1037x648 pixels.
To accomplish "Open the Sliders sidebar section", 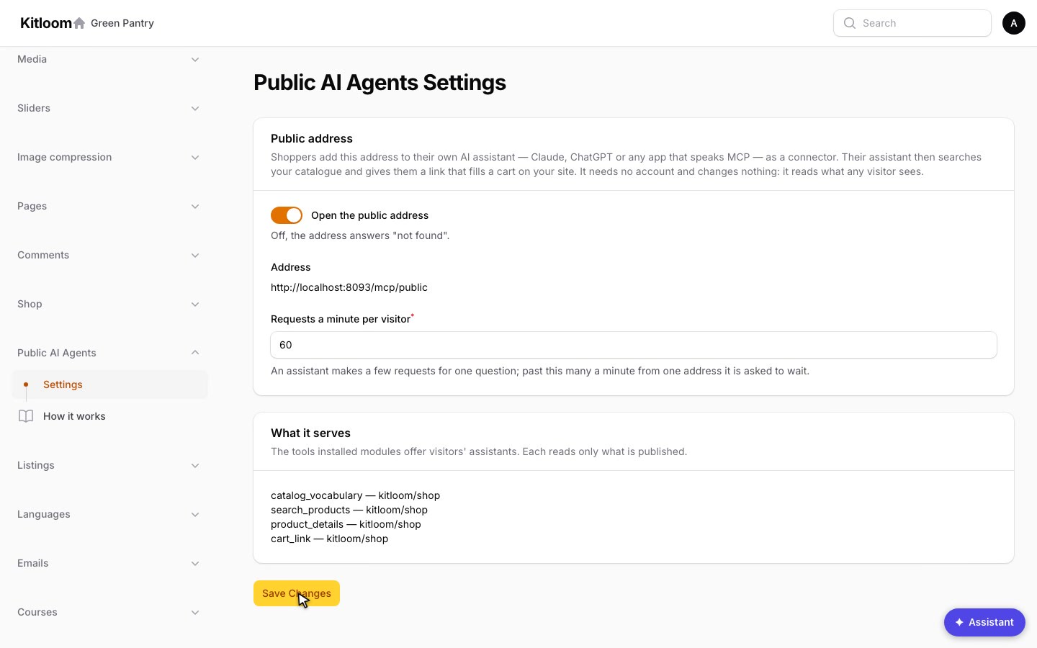I will click(x=109, y=108).
